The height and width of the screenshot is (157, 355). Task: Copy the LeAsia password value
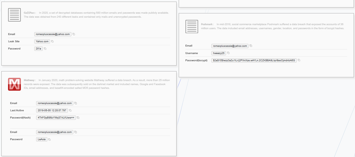pos(49,139)
